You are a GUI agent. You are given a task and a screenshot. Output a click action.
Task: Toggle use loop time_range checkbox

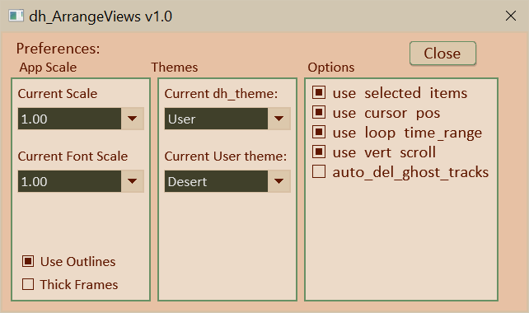(319, 132)
